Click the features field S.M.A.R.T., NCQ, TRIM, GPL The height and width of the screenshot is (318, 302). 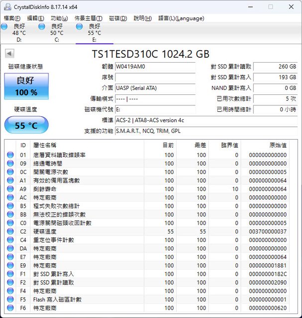tap(206, 131)
